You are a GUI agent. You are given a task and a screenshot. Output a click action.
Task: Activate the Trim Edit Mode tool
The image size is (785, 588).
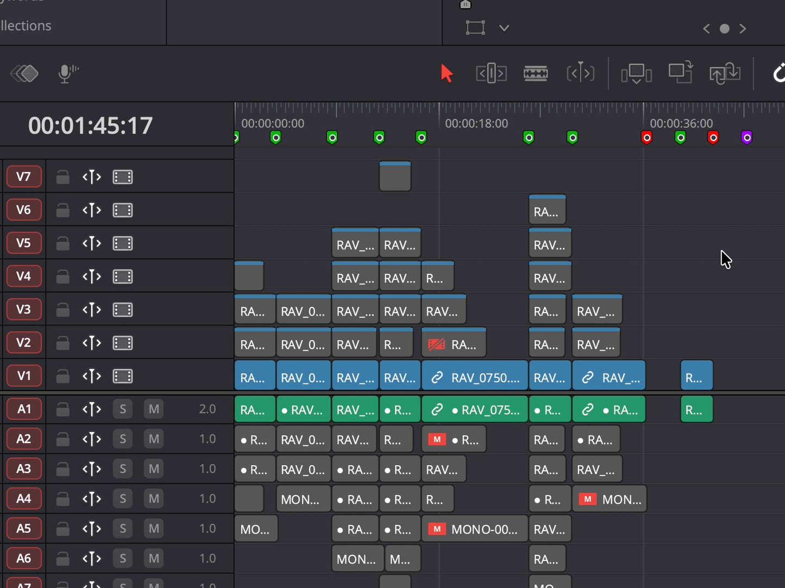pos(491,73)
